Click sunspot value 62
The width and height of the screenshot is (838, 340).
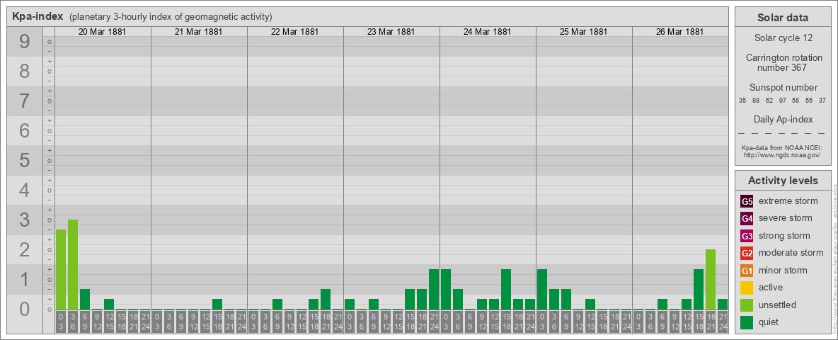[769, 101]
